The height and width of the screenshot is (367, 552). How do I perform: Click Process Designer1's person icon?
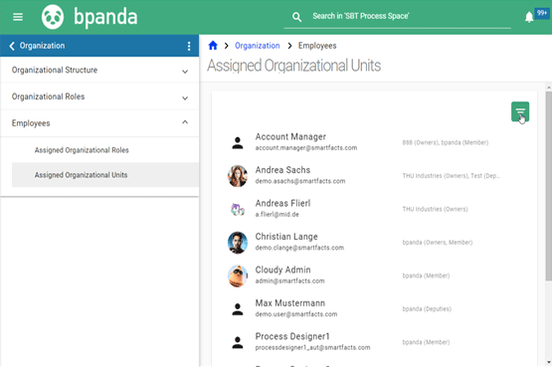238,342
